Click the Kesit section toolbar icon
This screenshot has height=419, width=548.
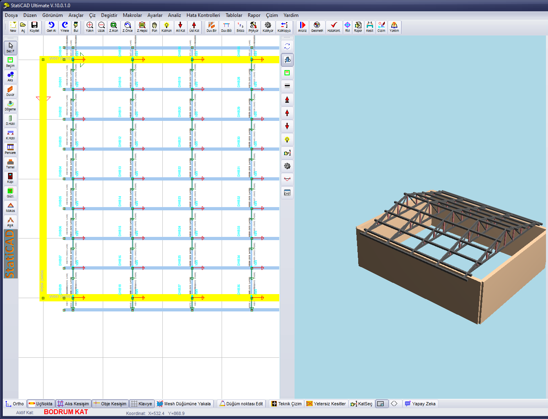coord(369,27)
